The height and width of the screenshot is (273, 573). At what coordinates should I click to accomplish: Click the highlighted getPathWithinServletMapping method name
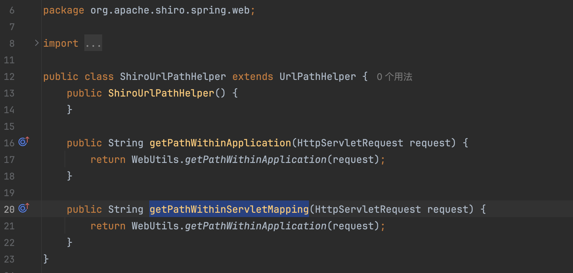[x=229, y=209]
